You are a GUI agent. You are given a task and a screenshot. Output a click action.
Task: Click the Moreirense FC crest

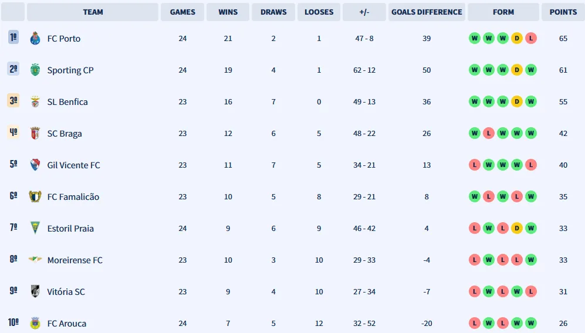tap(35, 260)
